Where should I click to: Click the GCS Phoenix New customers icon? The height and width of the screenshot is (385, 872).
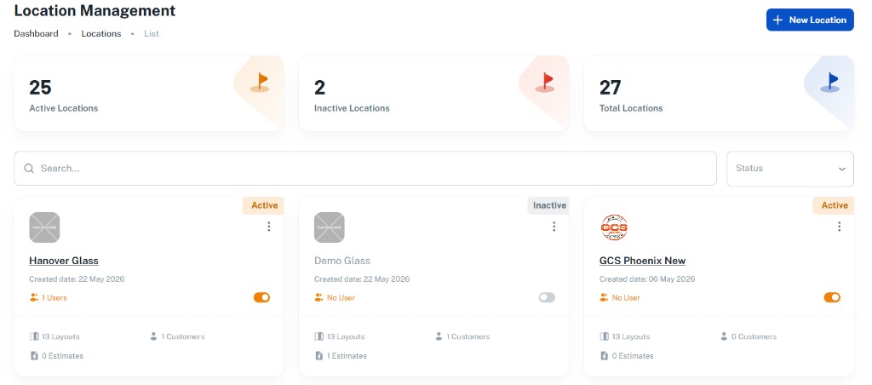(x=724, y=336)
